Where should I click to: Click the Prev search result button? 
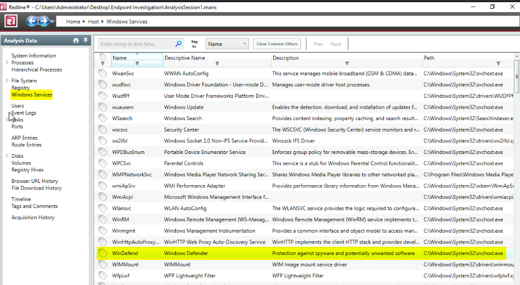pos(318,44)
